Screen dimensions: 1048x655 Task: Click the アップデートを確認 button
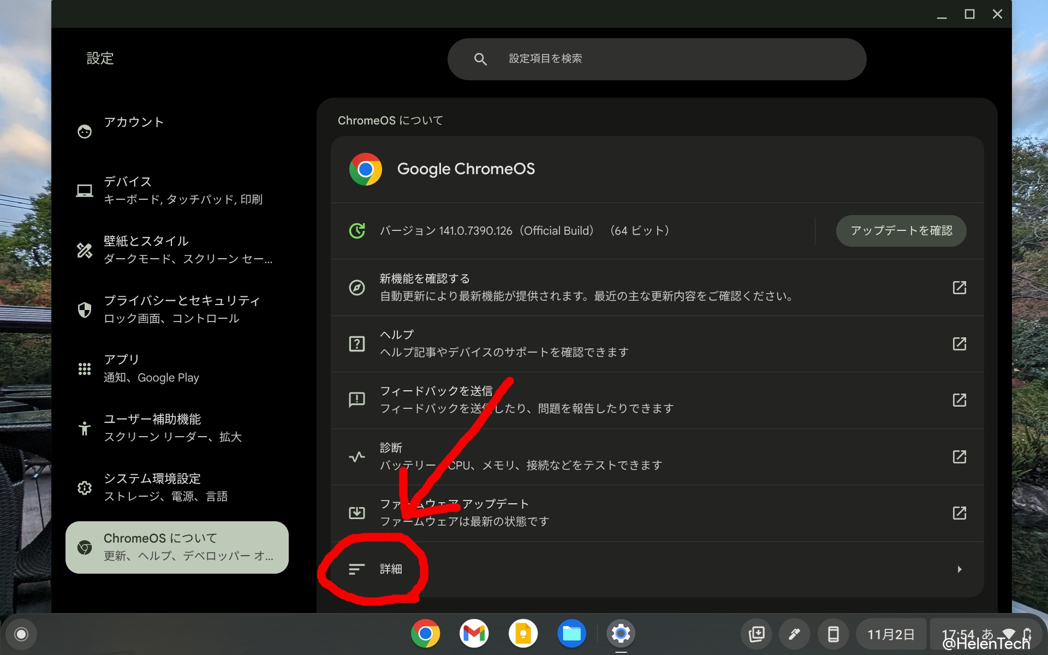[901, 230]
